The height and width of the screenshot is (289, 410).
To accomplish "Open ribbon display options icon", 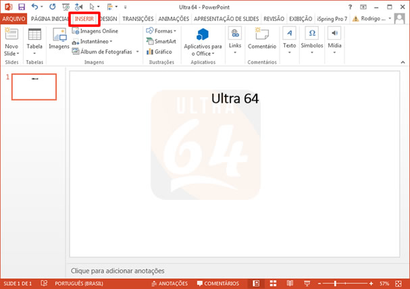I will coord(363,7).
